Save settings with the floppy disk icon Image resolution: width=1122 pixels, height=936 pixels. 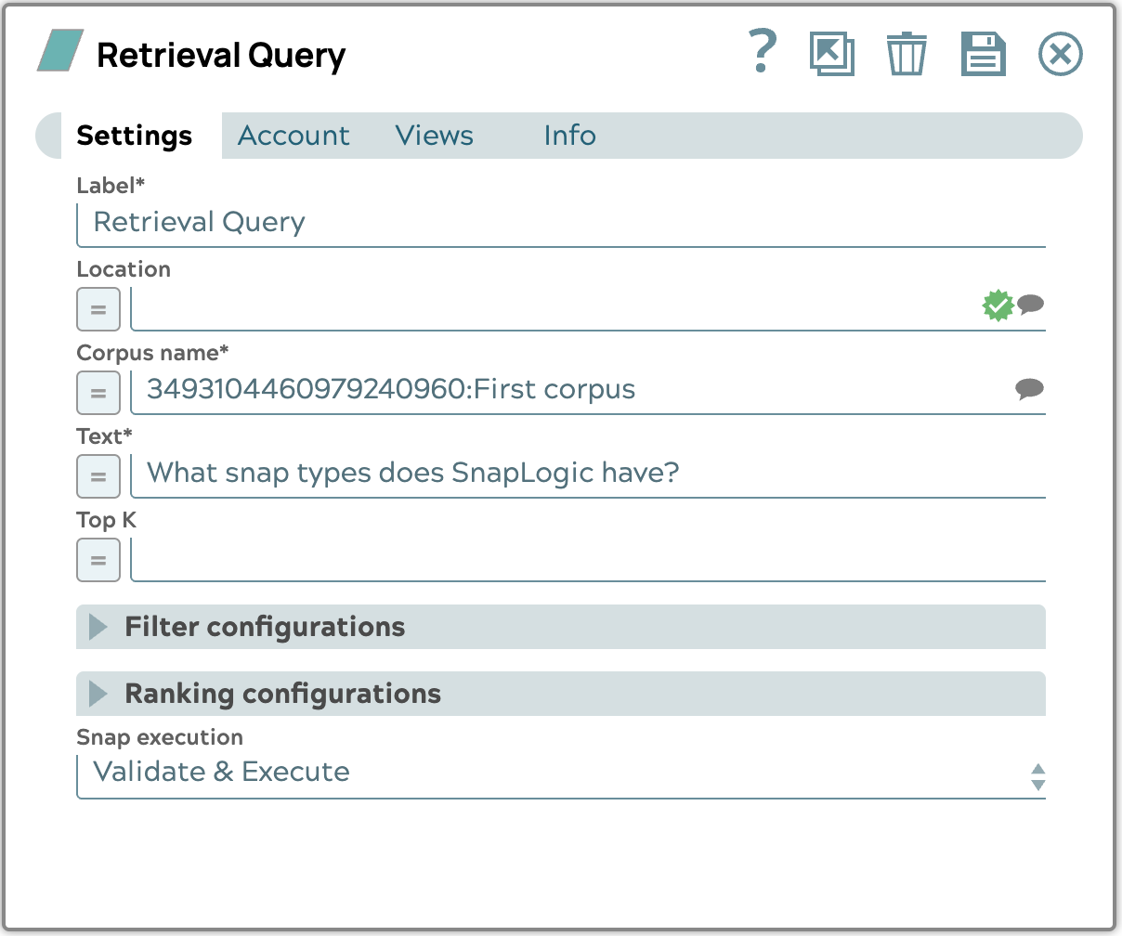983,54
